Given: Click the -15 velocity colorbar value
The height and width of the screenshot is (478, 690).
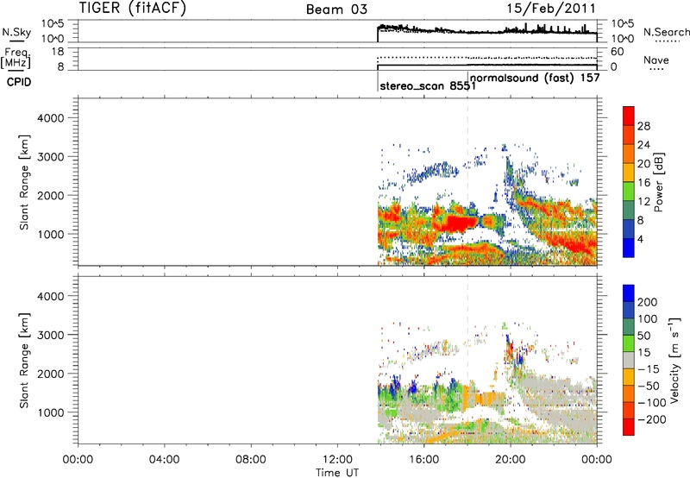Looking at the screenshot, I should point(649,369).
